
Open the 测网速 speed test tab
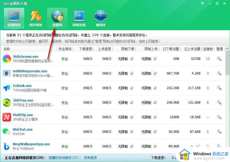101,18
